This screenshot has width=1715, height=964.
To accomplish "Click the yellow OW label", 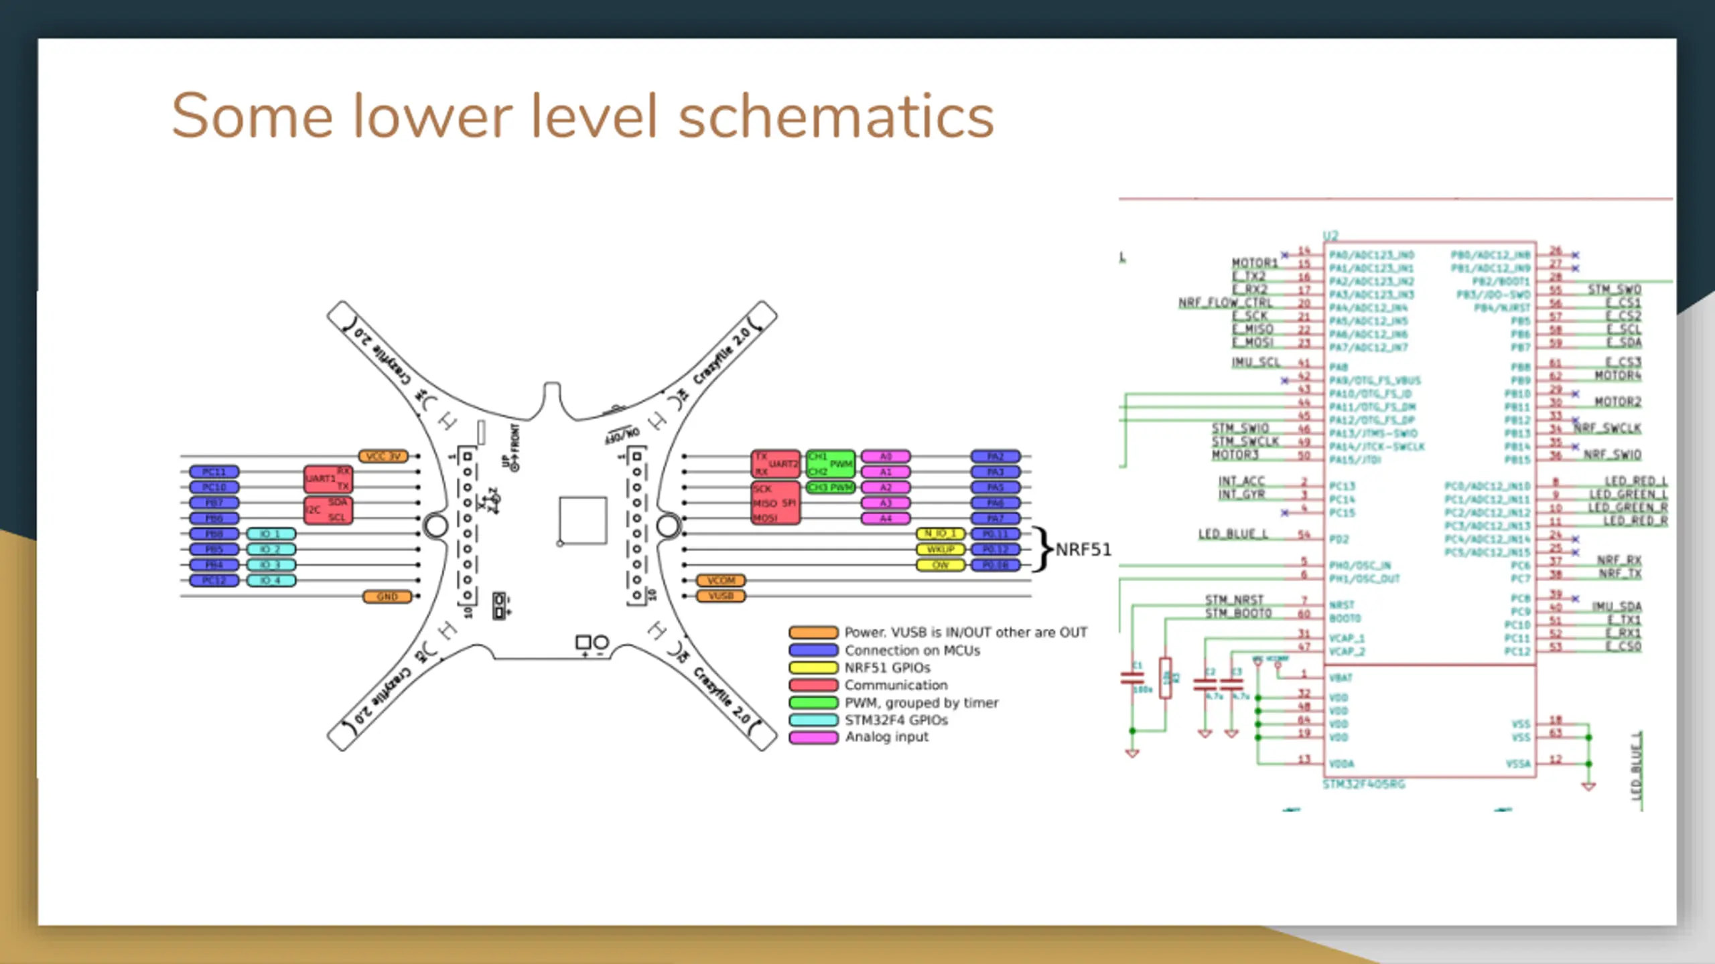I will pos(941,565).
